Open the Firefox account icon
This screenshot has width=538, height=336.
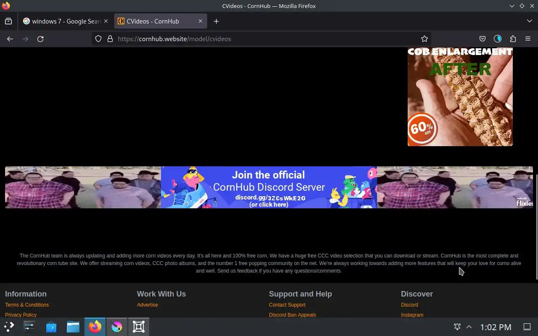tap(498, 39)
